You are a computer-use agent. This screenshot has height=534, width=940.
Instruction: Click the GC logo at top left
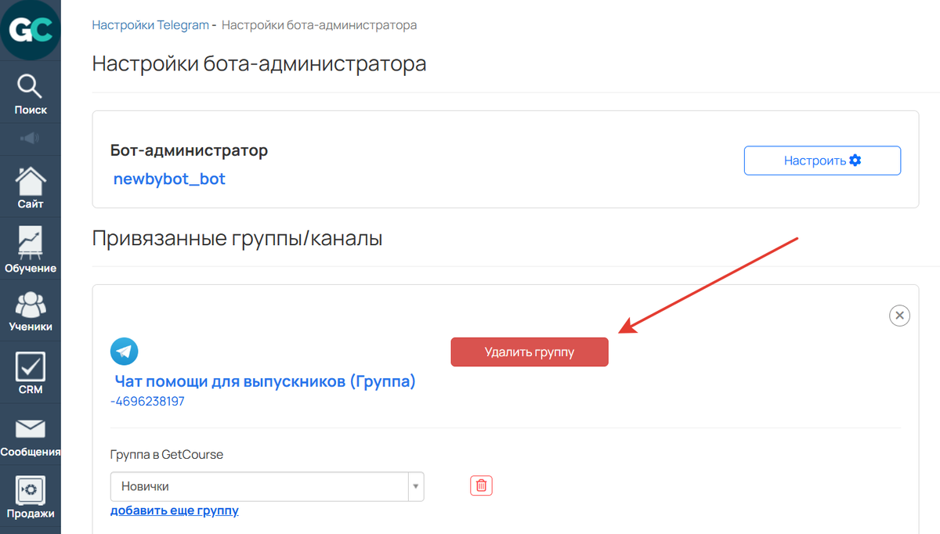click(x=31, y=30)
